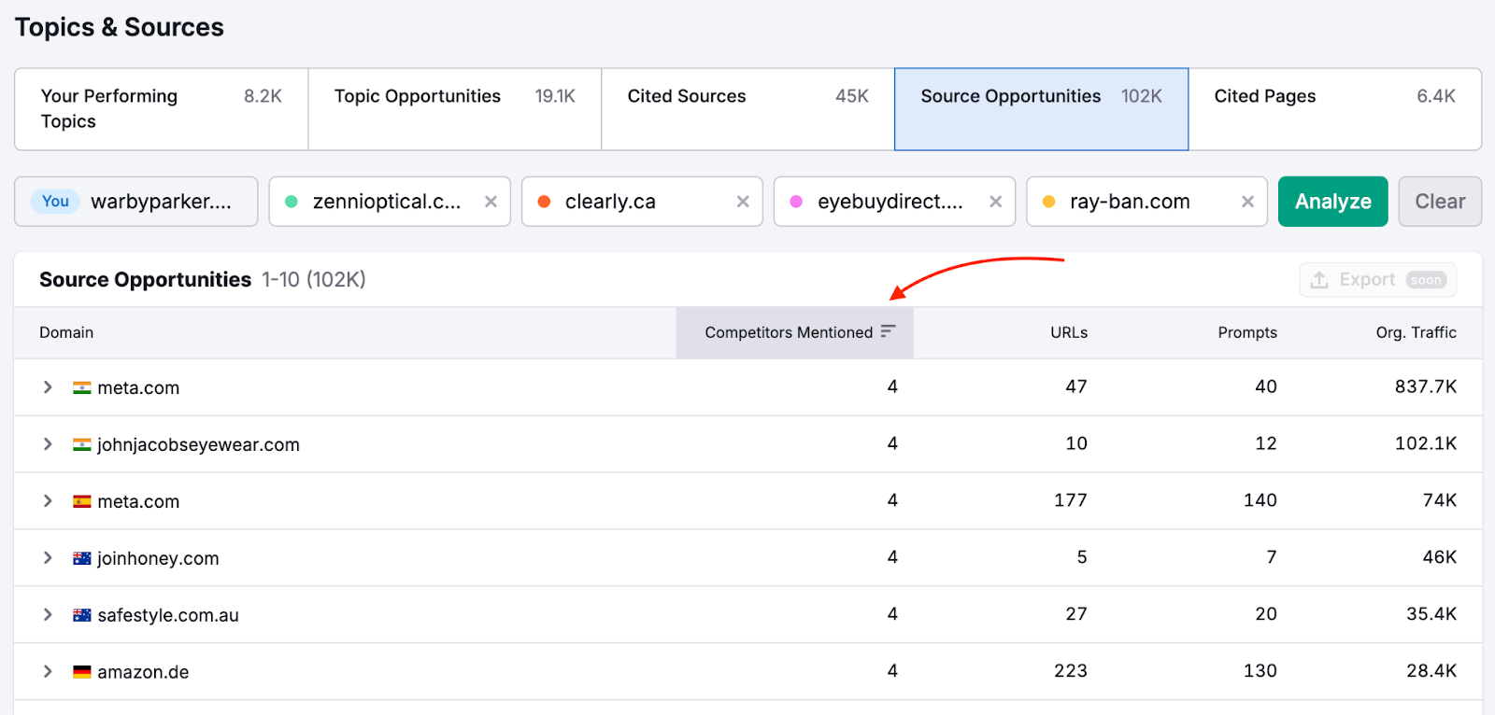
Task: Remove ray-ban.com competitor using X icon
Action: pos(1247,202)
